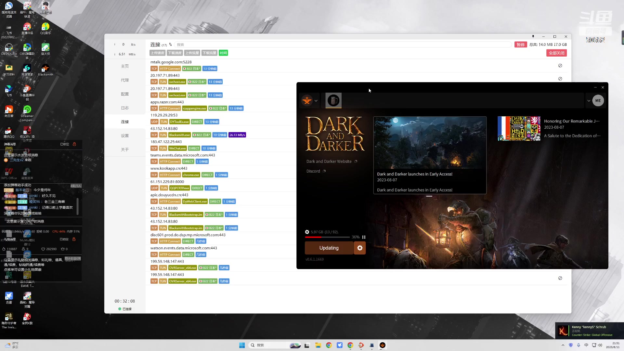Open Blacksmith launcher icon on taskbar
Viewport: 624px width, 351px height.
tap(383, 345)
